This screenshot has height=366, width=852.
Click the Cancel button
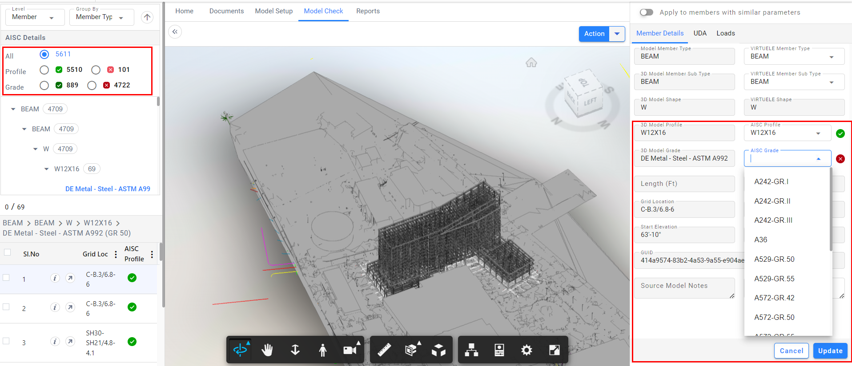[x=792, y=351]
